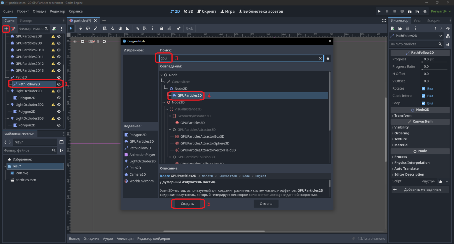Stop the running project
Screen dimensions: 454x244
(395, 11)
